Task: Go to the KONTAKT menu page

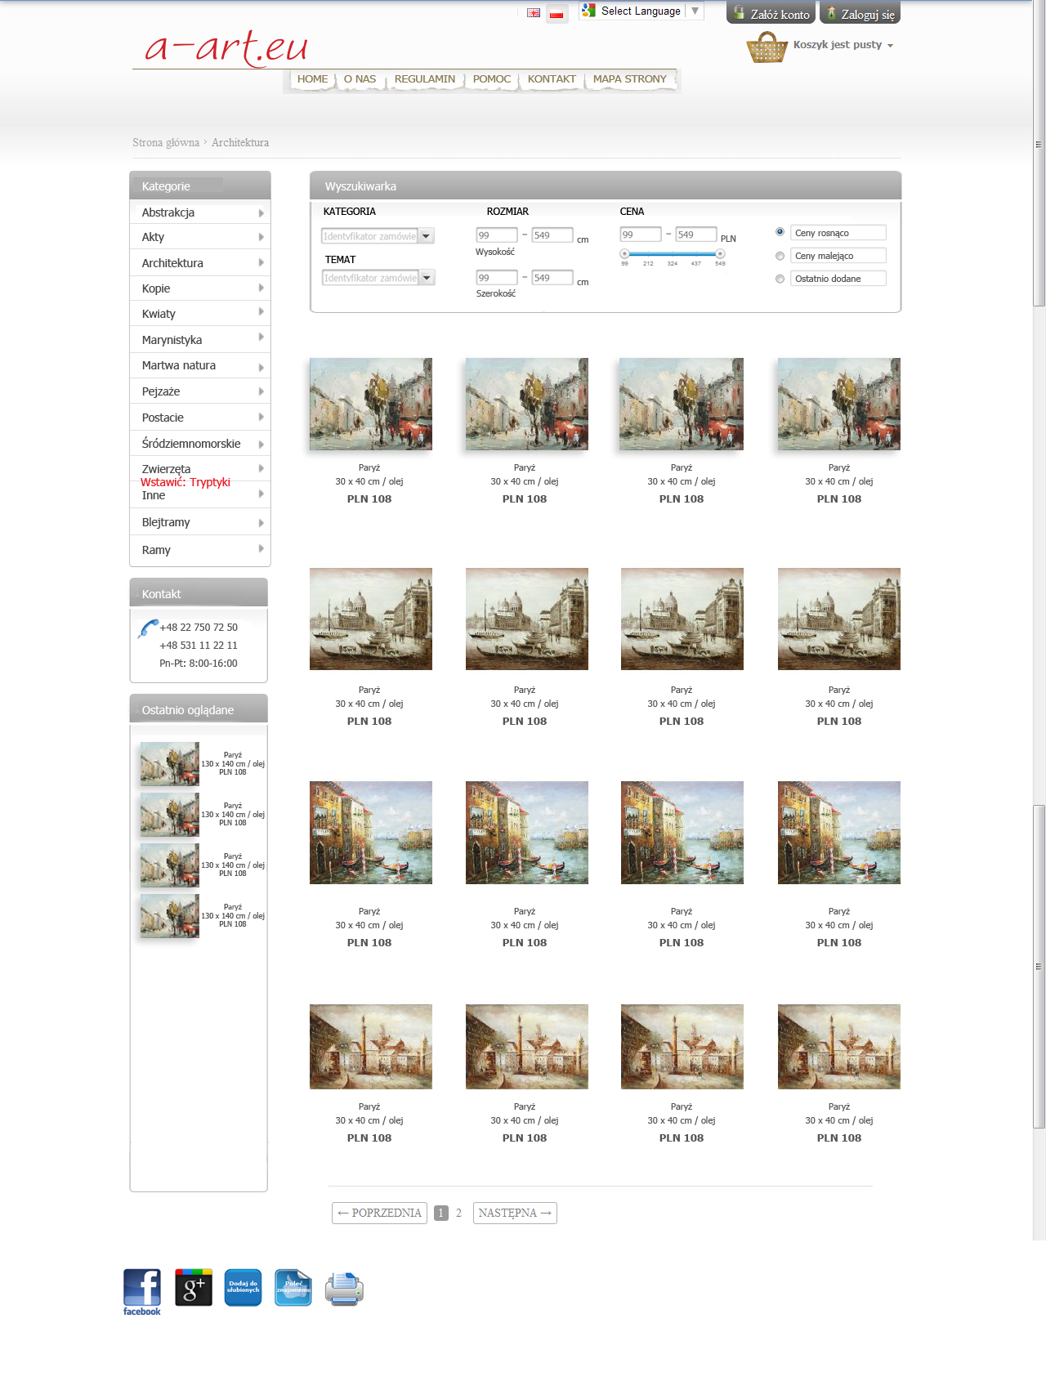Action: coord(552,79)
